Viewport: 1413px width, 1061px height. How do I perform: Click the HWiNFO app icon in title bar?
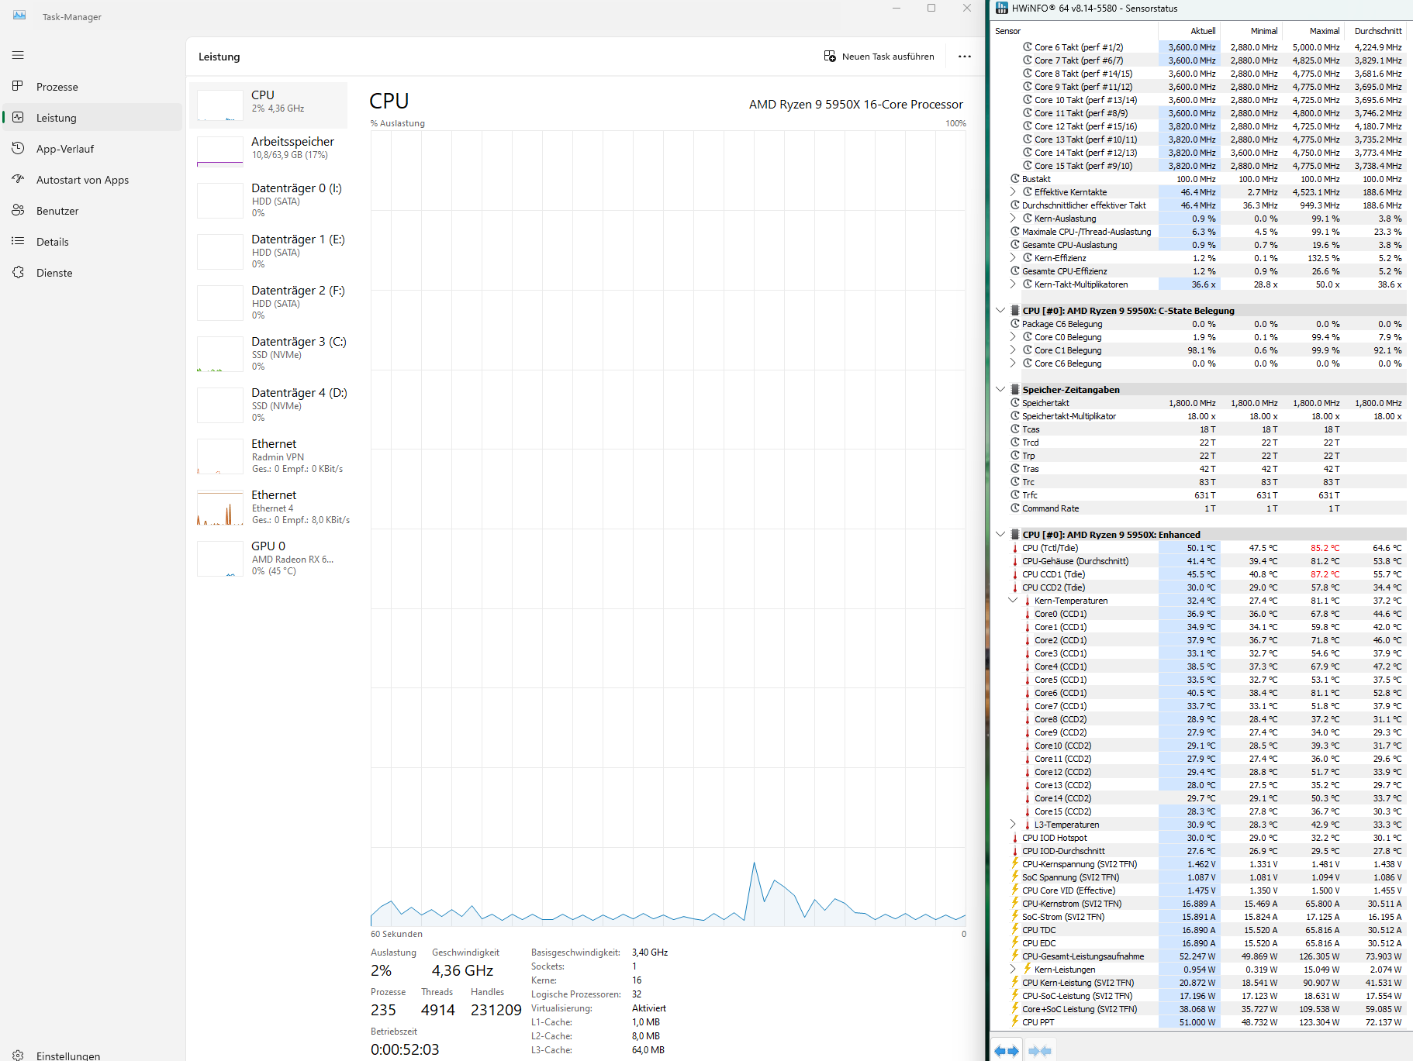1002,9
